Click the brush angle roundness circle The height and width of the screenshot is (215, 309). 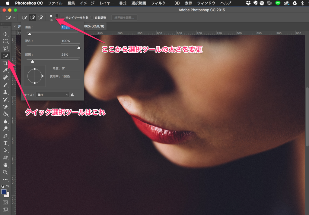pyautogui.click(x=35, y=76)
